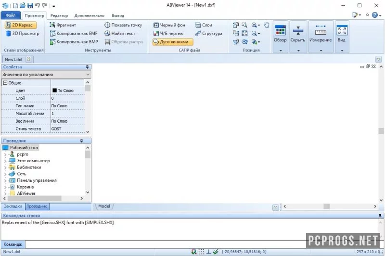Open the Обзор dropdown button
The width and height of the screenshot is (385, 256).
pyautogui.click(x=280, y=37)
